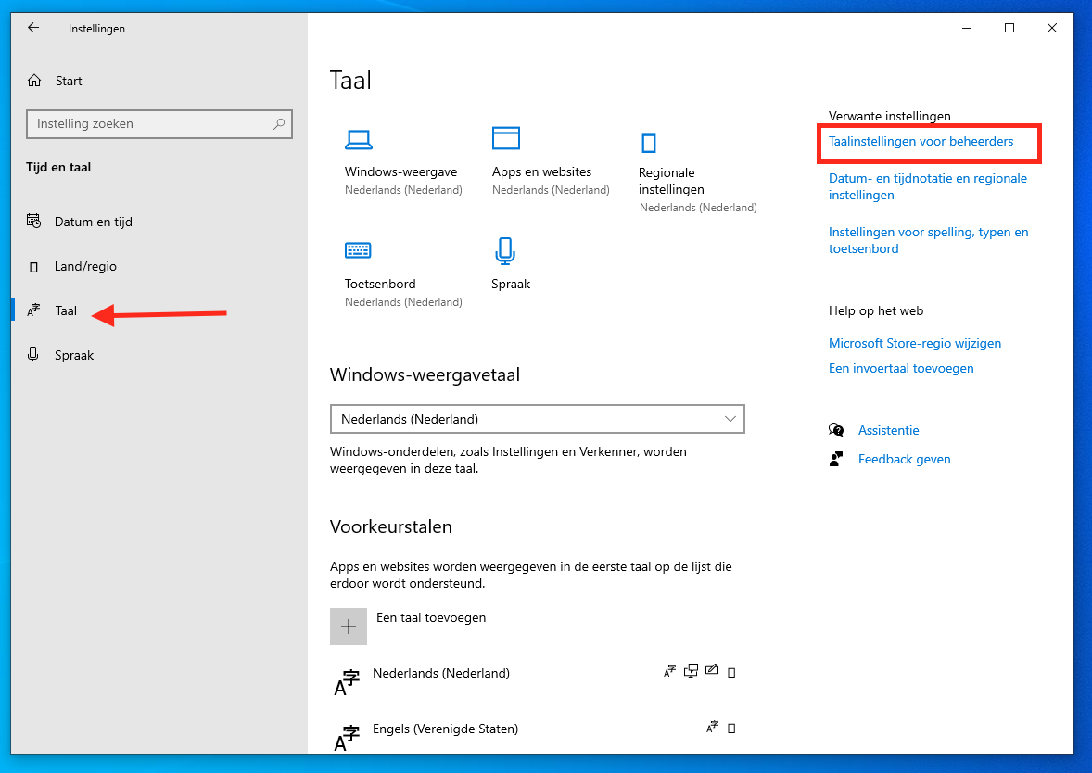Image resolution: width=1092 pixels, height=773 pixels.
Task: Click the back arrow in Instellingen
Action: (x=33, y=28)
